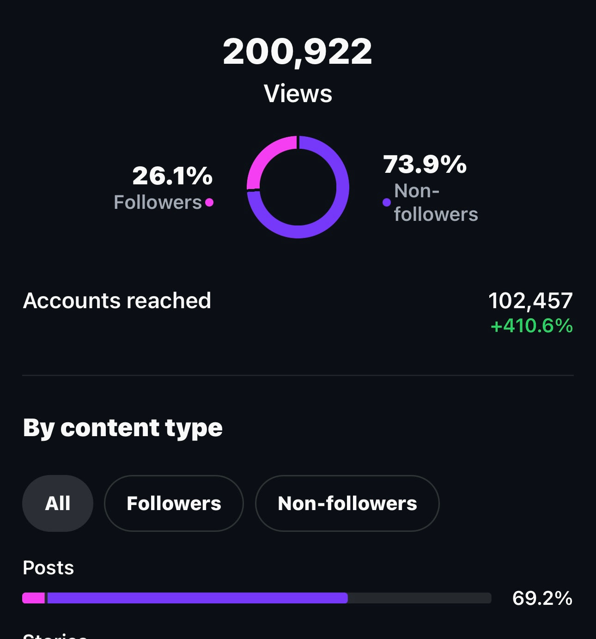Click the green +410.6% change indicator
The height and width of the screenshot is (639, 596).
coord(531,326)
